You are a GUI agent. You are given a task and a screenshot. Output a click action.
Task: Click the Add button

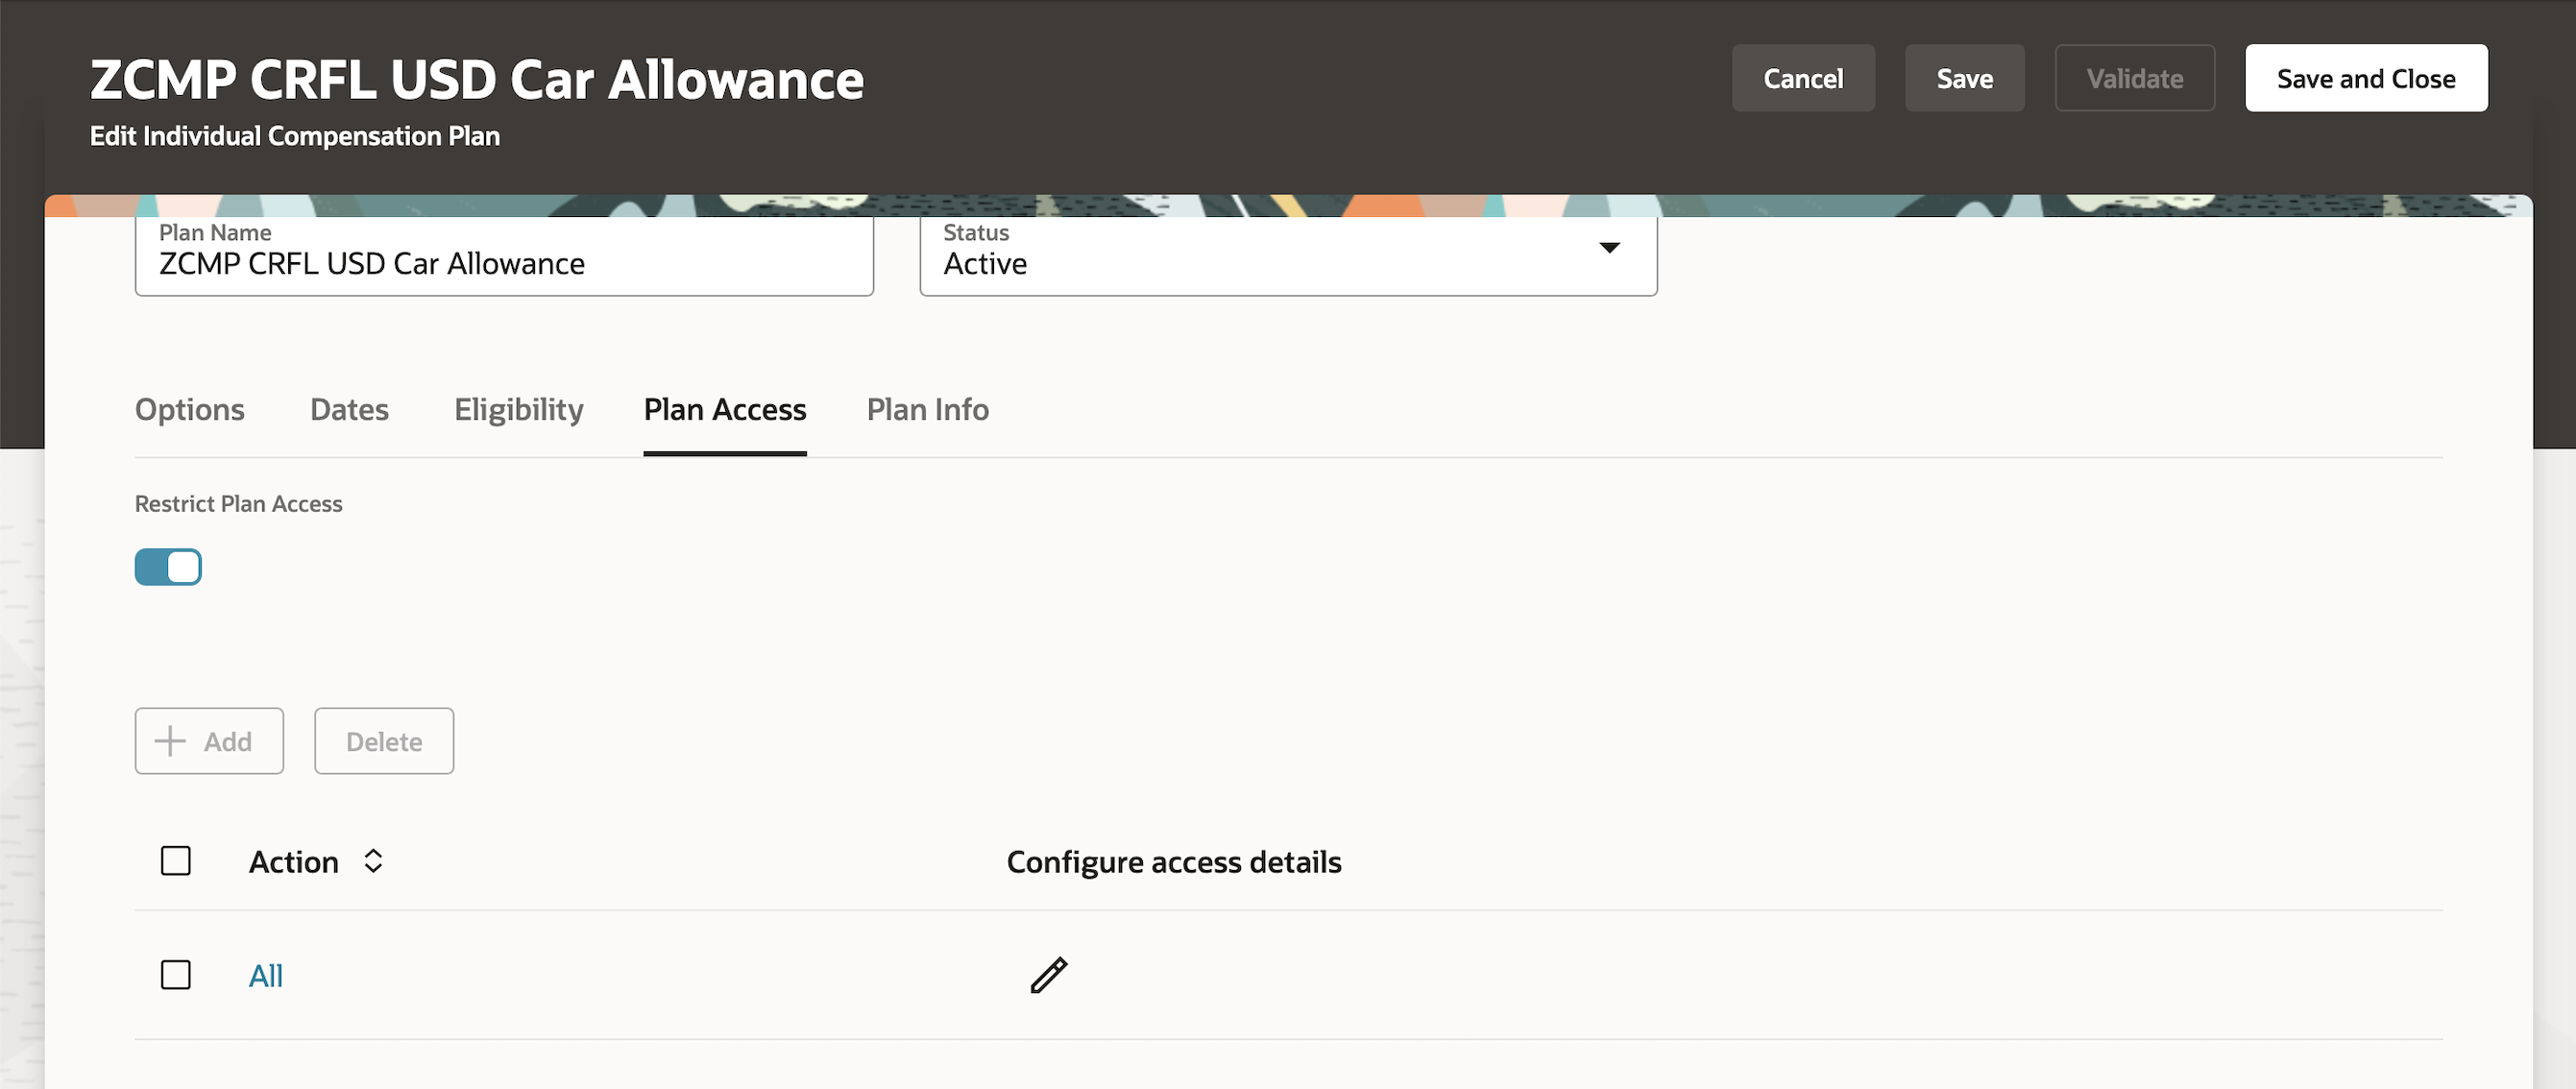click(x=209, y=741)
